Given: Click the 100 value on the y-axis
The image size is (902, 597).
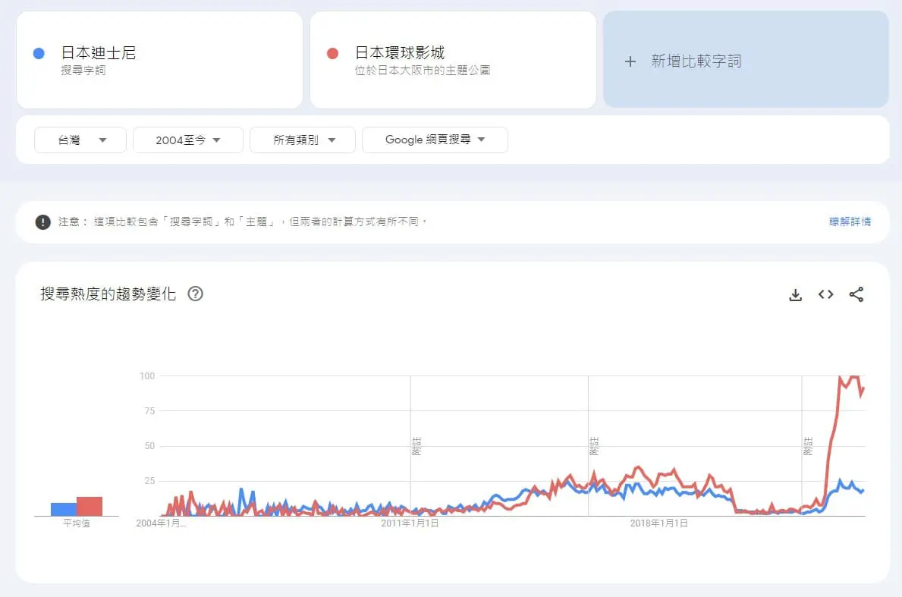Looking at the screenshot, I should (147, 376).
